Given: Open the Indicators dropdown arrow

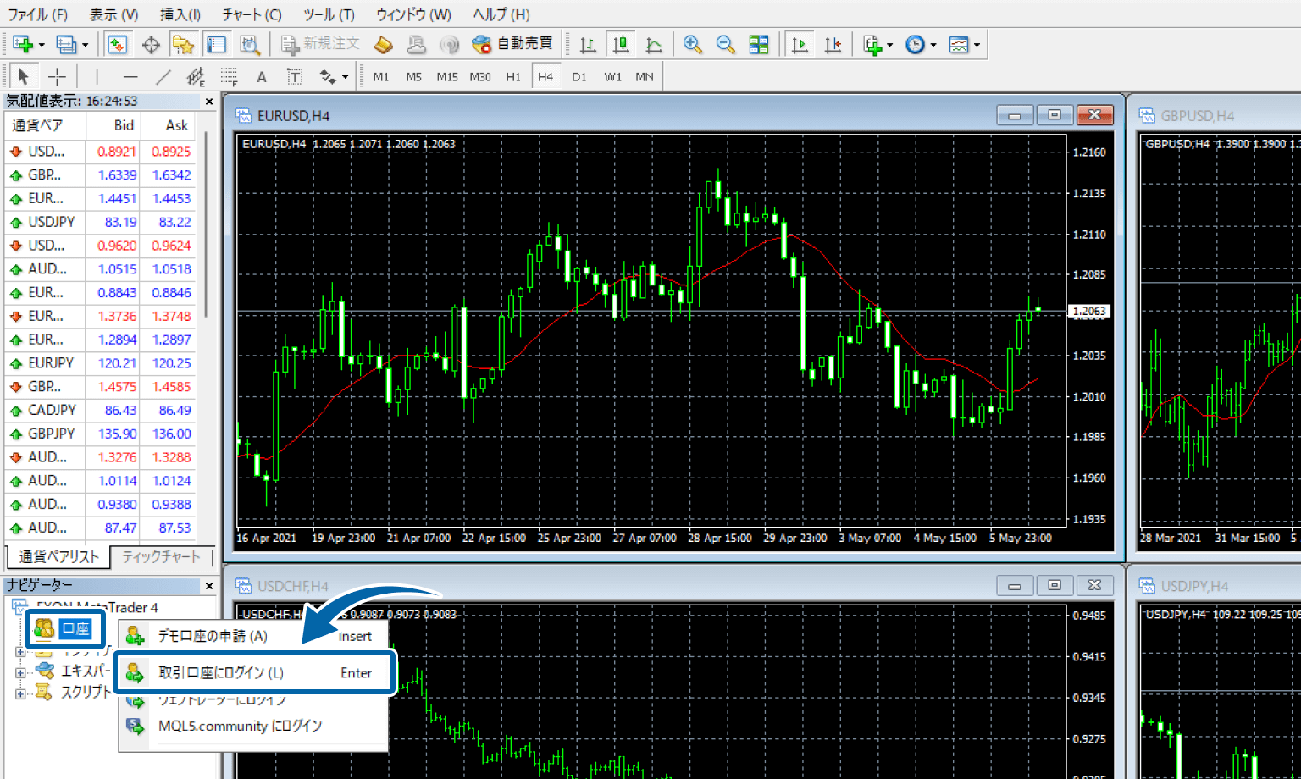Looking at the screenshot, I should pyautogui.click(x=889, y=45).
